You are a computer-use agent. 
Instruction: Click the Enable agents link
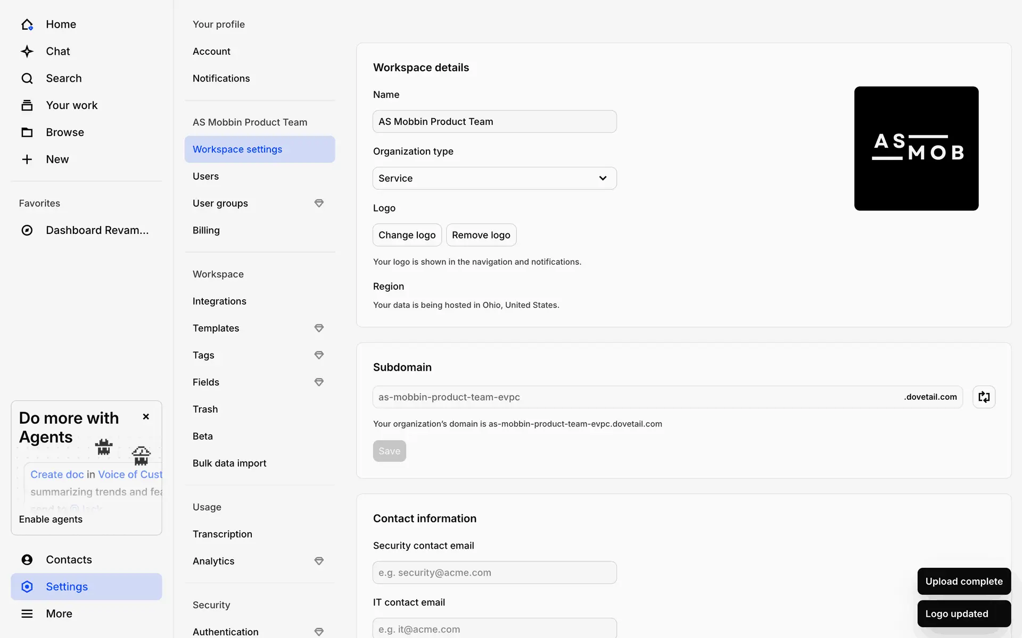51,519
